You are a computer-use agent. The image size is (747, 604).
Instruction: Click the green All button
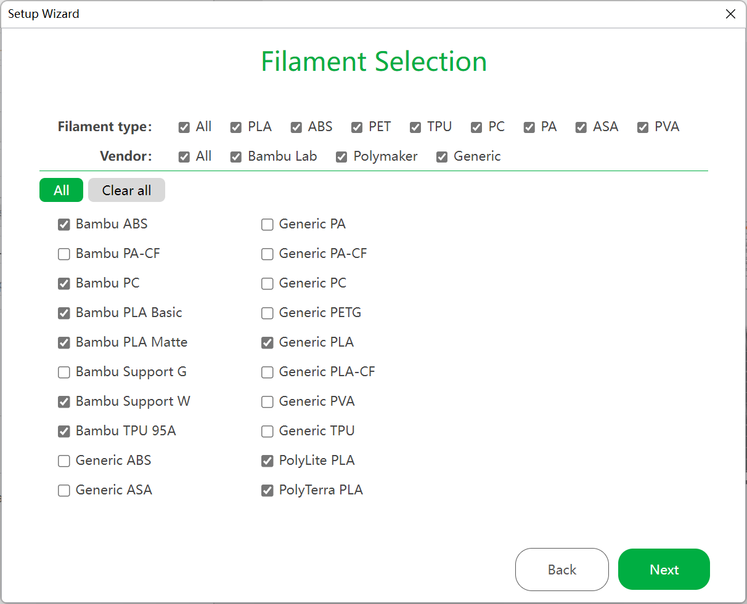(61, 190)
